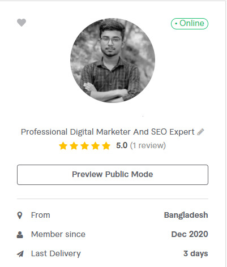The image size is (227, 267).
Task: Click the Last Delivery label
Action: [x=56, y=253]
